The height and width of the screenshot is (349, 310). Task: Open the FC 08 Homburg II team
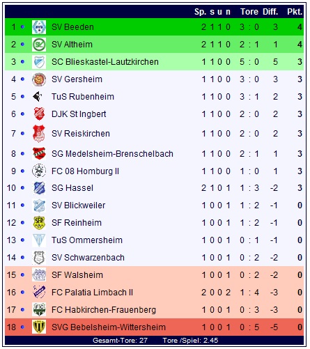[x=85, y=171]
